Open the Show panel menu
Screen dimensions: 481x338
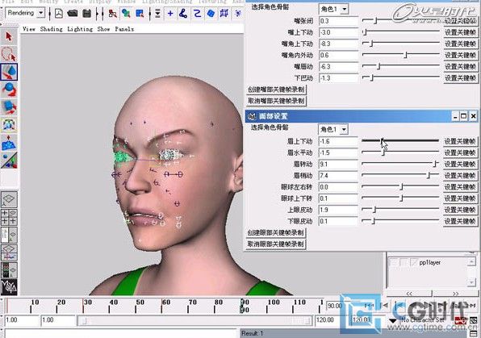point(103,29)
